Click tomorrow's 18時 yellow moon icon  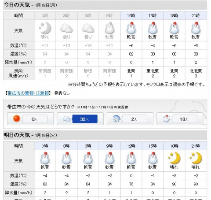174,158
